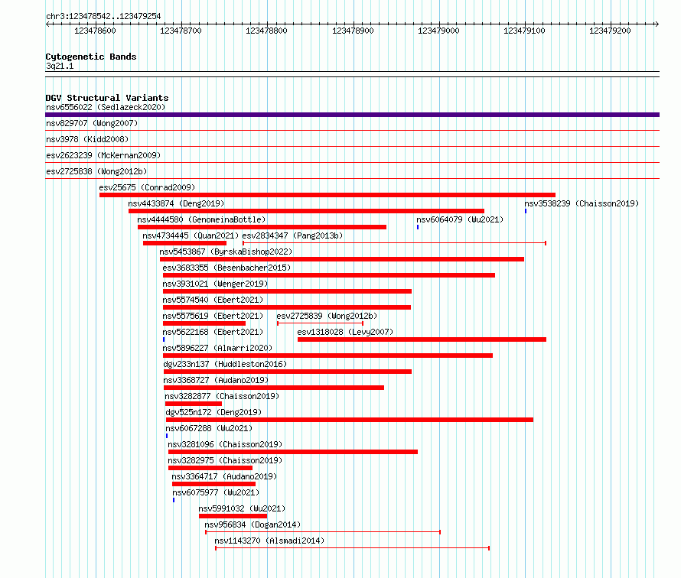Click chr3:123478542..123479254 coordinates text
This screenshot has height=578, width=681.
103,17
